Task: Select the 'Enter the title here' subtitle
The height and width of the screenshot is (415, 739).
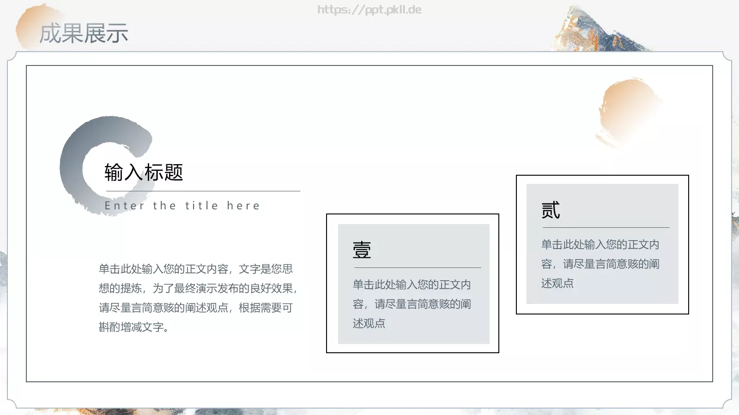Action: pyautogui.click(x=182, y=206)
